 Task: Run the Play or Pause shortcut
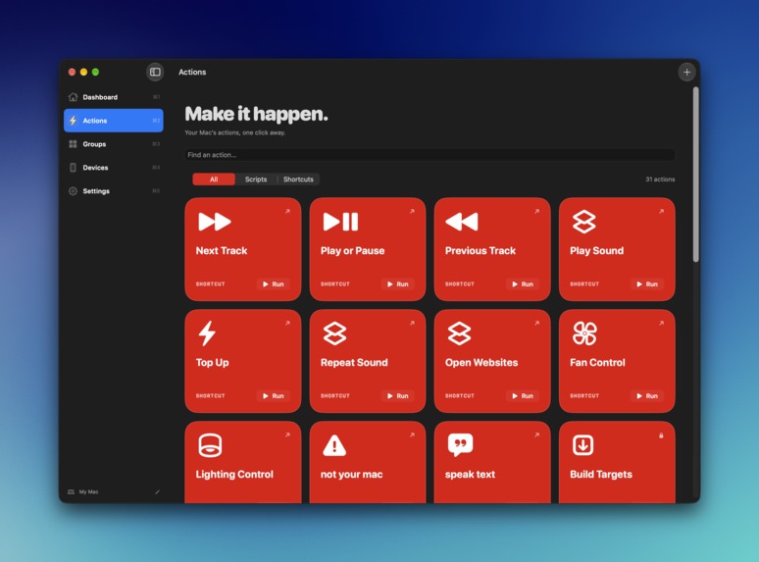coord(398,284)
